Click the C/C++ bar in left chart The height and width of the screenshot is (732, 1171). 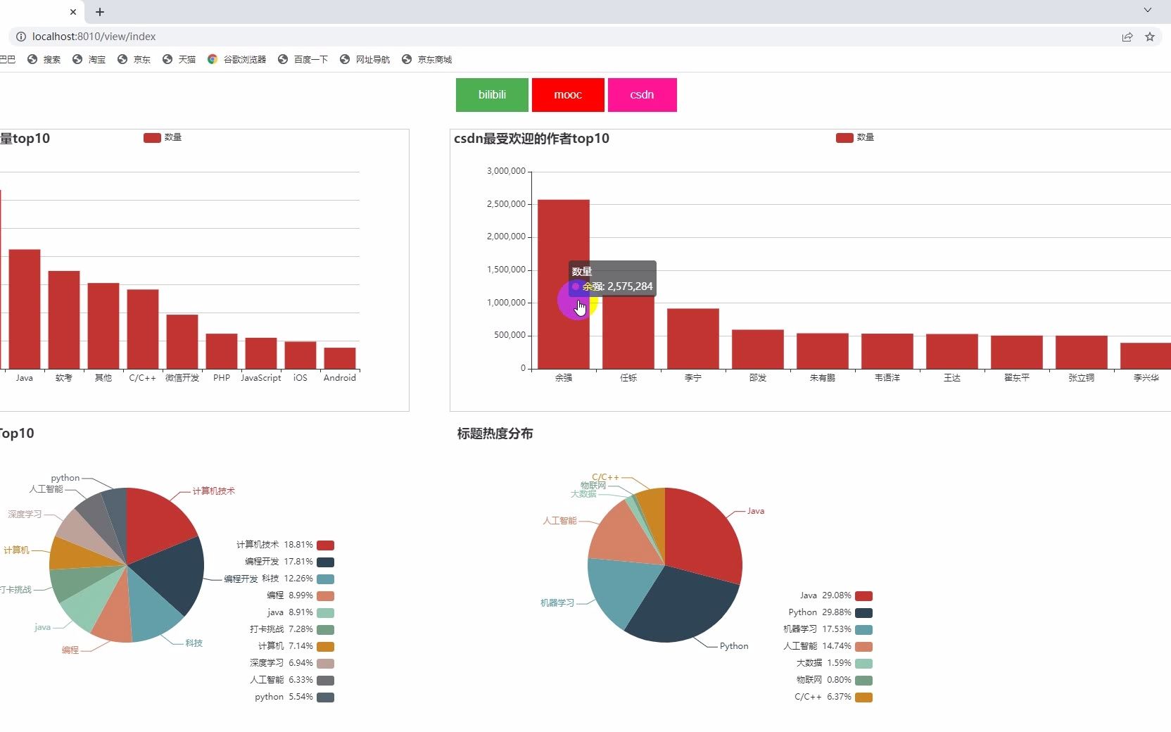(x=143, y=329)
